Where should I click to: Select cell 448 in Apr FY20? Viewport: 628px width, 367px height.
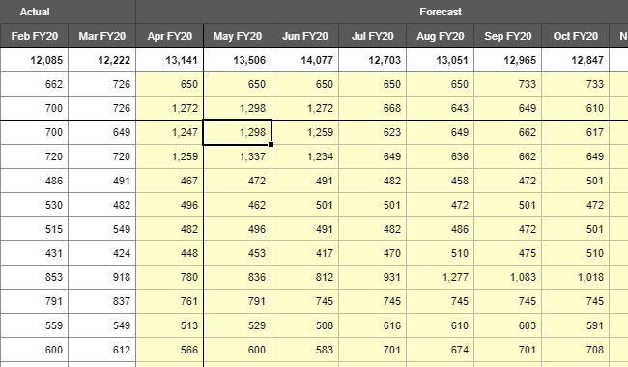(170, 253)
